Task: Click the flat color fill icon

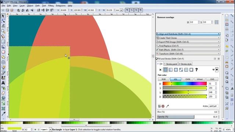Action: click(166, 70)
